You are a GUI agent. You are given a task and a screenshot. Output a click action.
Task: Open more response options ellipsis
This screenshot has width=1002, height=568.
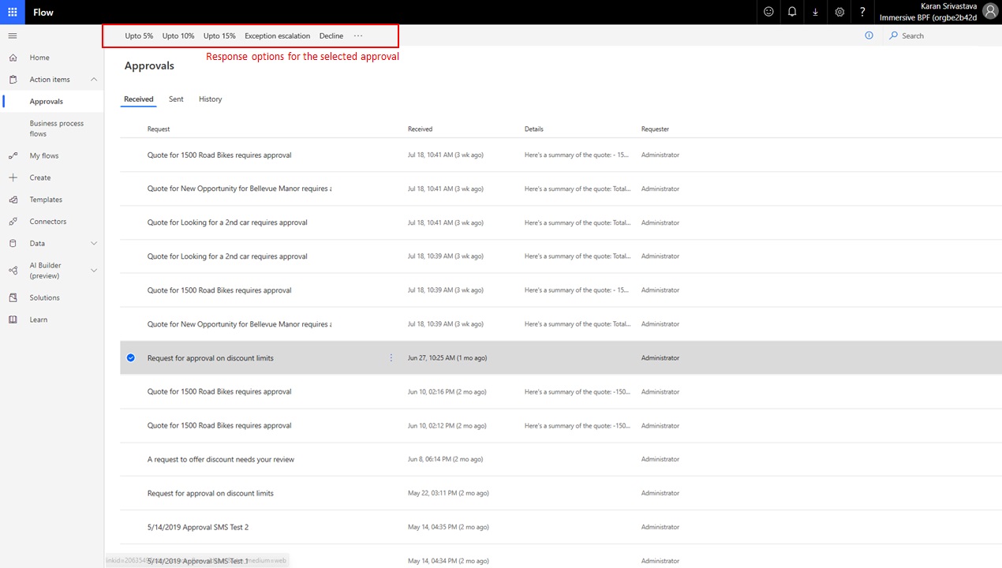pos(358,35)
